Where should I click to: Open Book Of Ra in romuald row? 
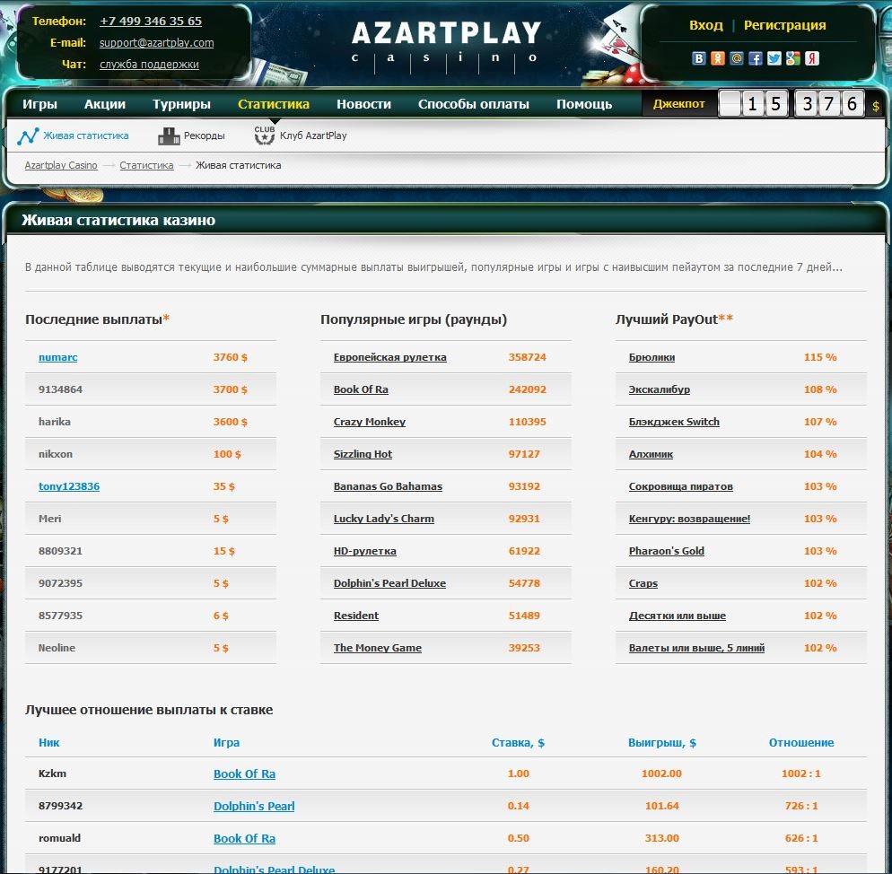244,838
